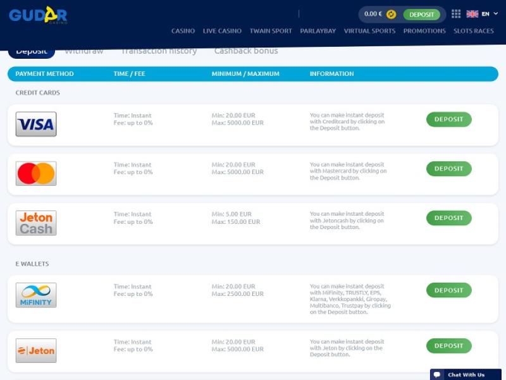Click the Gudar Casino logo
506x380 pixels.
click(x=38, y=15)
